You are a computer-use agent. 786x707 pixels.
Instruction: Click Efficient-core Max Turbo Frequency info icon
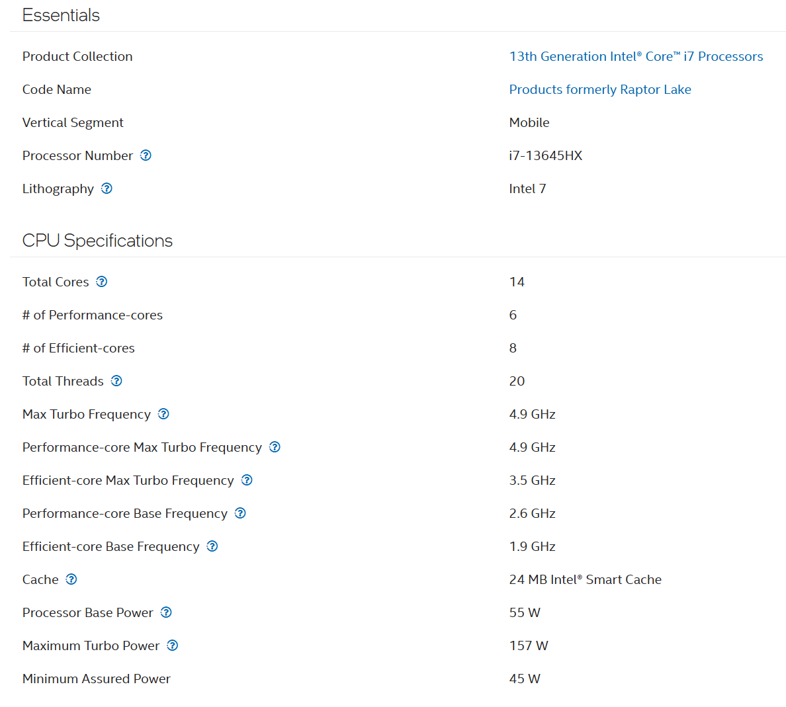click(247, 480)
